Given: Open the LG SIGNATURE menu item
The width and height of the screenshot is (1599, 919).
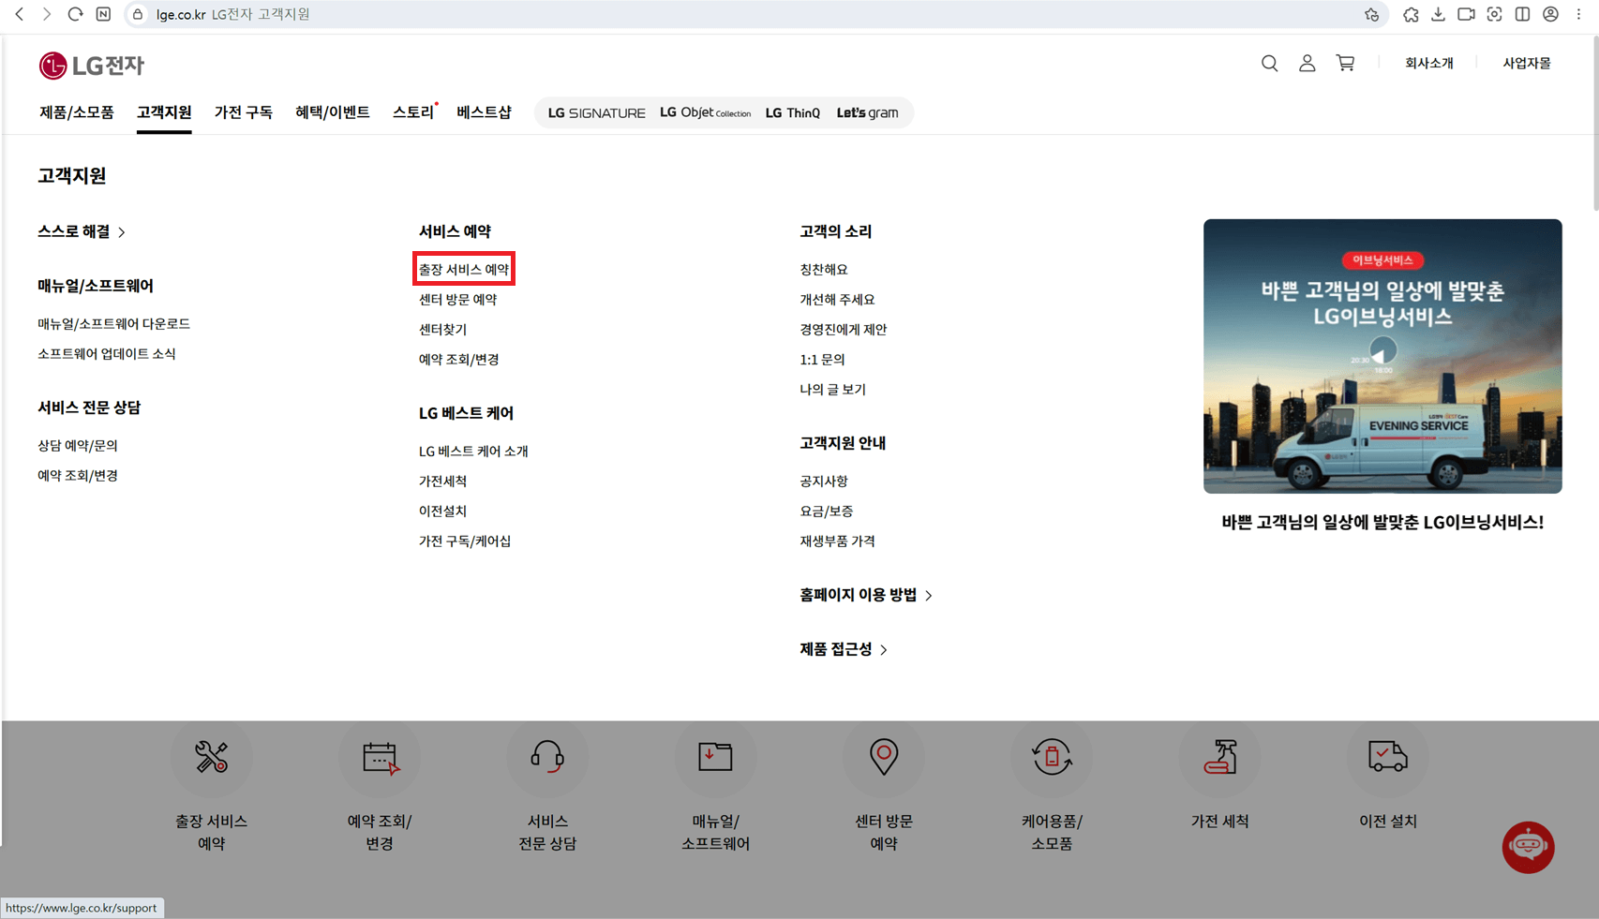Looking at the screenshot, I should pyautogui.click(x=594, y=111).
